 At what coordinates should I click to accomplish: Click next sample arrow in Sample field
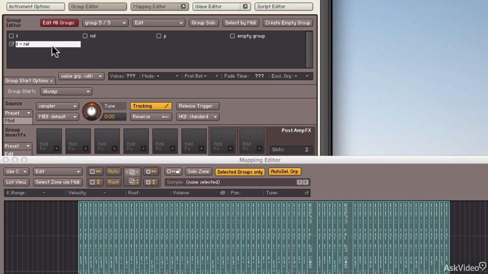point(305,182)
